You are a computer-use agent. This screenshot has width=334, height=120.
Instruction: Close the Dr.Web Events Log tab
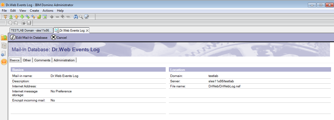tap(87, 30)
